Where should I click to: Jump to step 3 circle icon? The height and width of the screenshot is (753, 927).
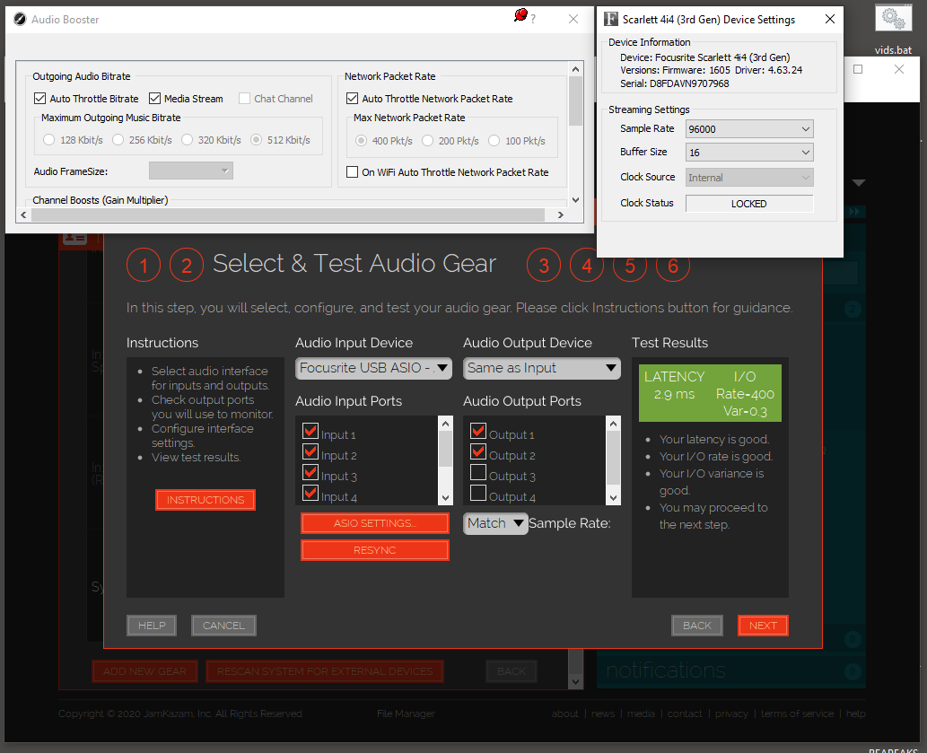click(x=544, y=265)
